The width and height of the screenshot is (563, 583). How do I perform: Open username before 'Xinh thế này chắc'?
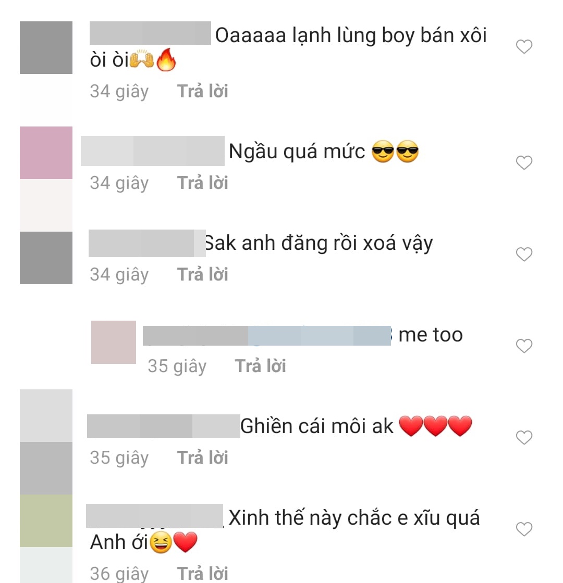[154, 516]
